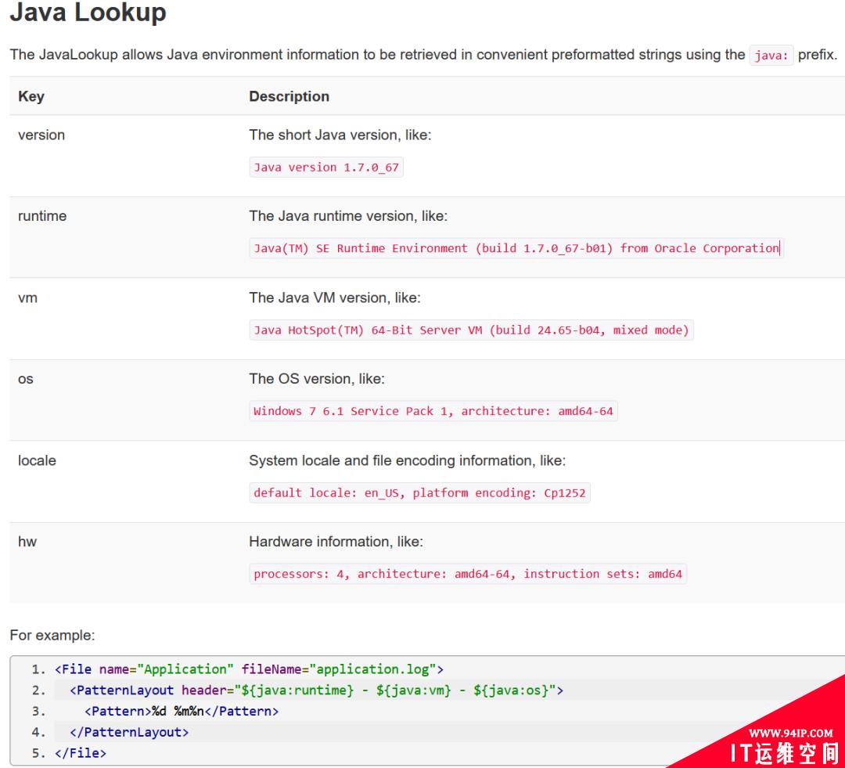This screenshot has width=845, height=768.
Task: Click code line 3 with Pattern %d %m%n
Action: click(181, 712)
